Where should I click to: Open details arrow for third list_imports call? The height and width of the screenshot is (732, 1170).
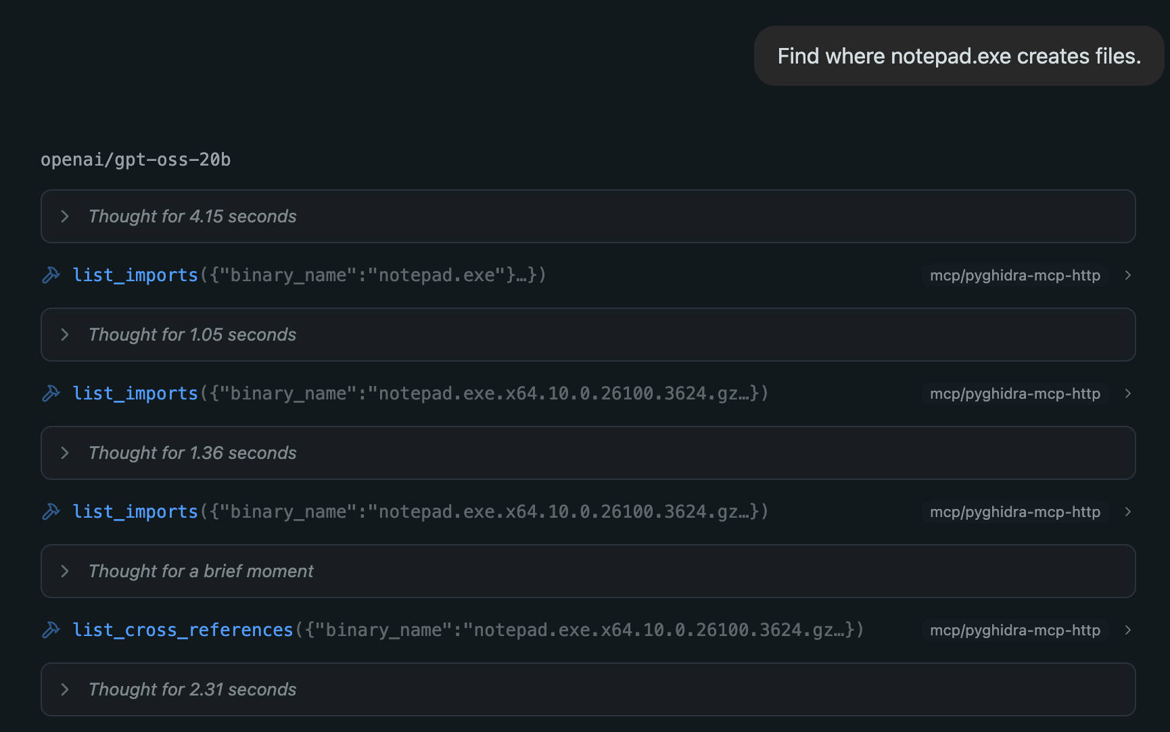pyautogui.click(x=1127, y=512)
